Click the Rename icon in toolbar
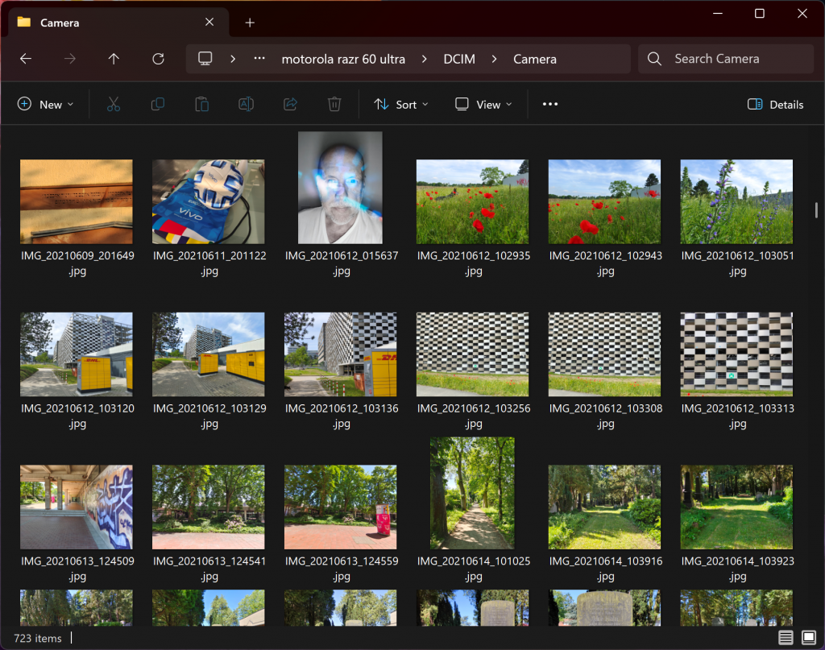This screenshot has width=825, height=650. 247,104
